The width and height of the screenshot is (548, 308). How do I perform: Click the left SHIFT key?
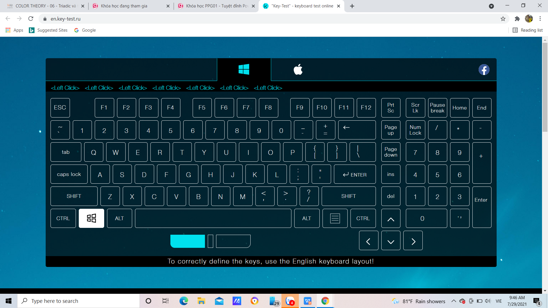pyautogui.click(x=74, y=196)
